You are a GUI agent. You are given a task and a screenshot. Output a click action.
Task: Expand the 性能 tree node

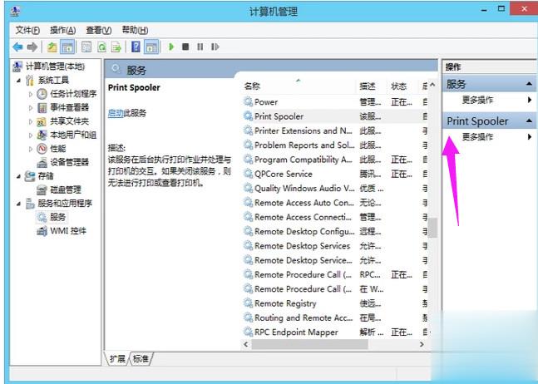31,149
